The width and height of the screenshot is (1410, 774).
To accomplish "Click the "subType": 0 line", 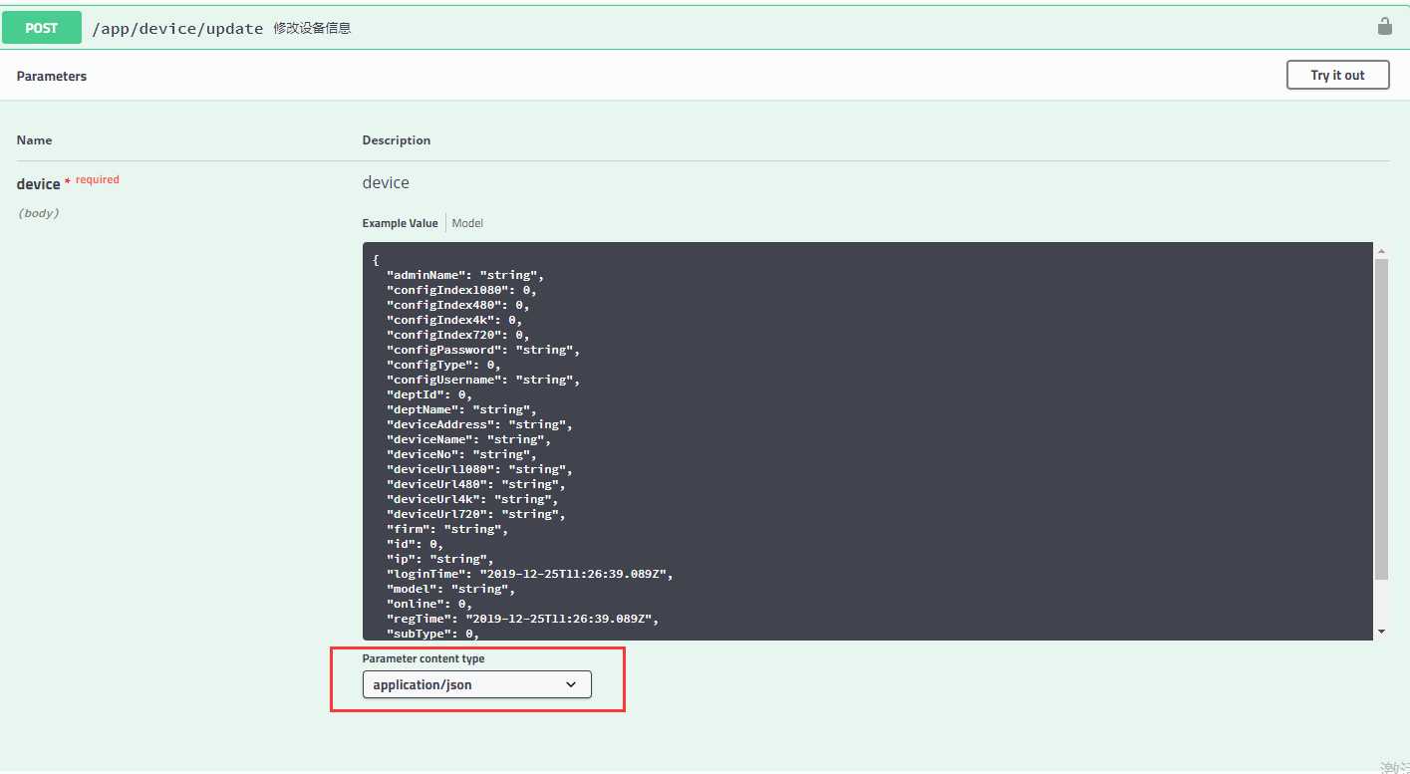I will coord(433,634).
